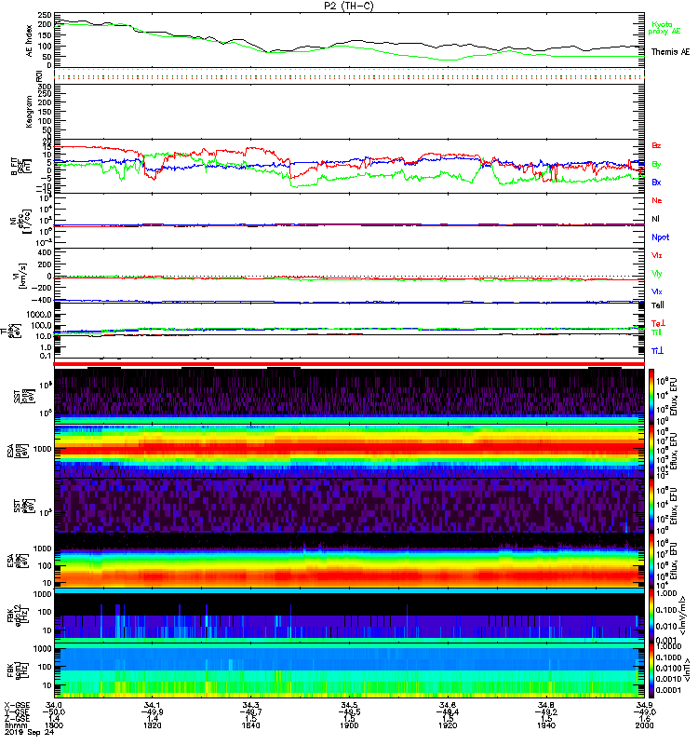Click the "1900" time tick label
The image size is (698, 745).
[x=349, y=725]
